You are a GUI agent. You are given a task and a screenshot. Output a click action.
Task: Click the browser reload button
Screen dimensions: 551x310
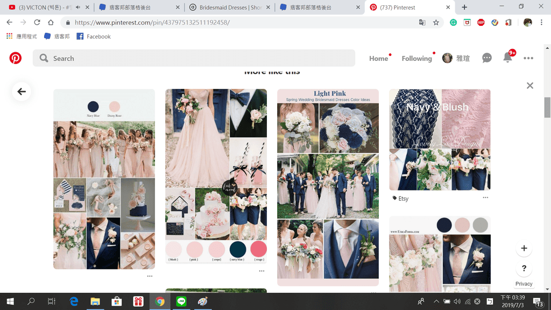[37, 23]
